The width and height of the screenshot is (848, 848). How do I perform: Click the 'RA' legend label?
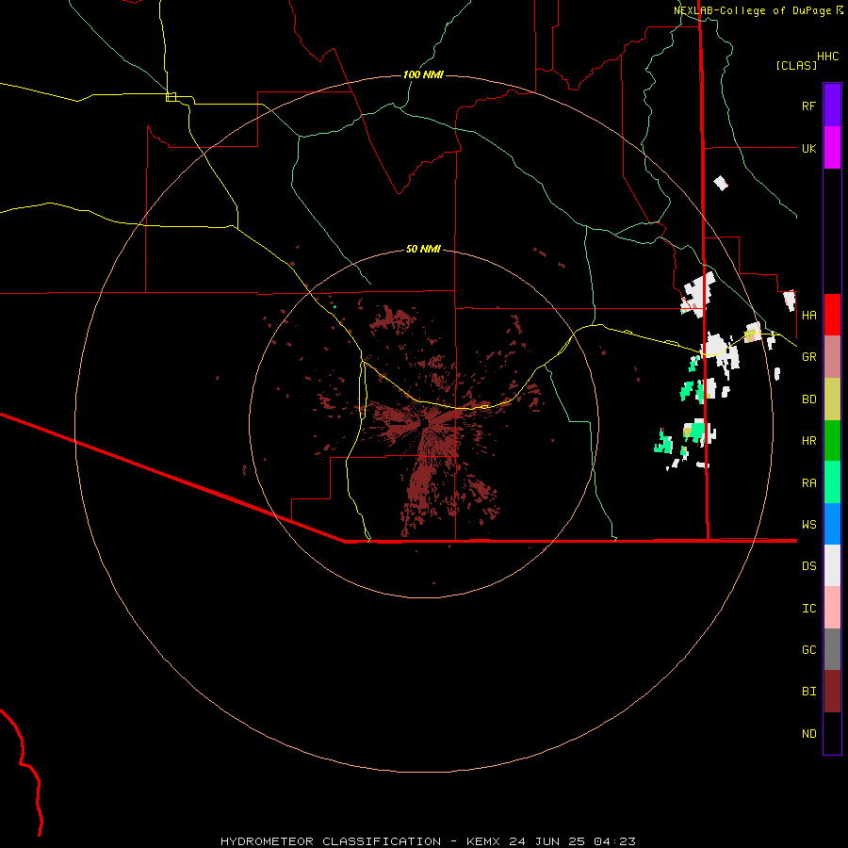point(808,483)
